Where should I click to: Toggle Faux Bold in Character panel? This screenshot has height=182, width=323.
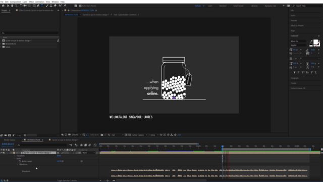[294, 72]
